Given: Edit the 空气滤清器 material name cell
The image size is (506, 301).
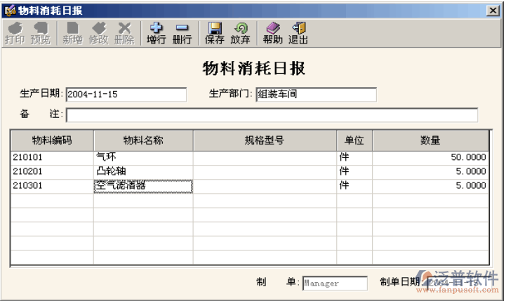Looking at the screenshot, I should click(143, 186).
